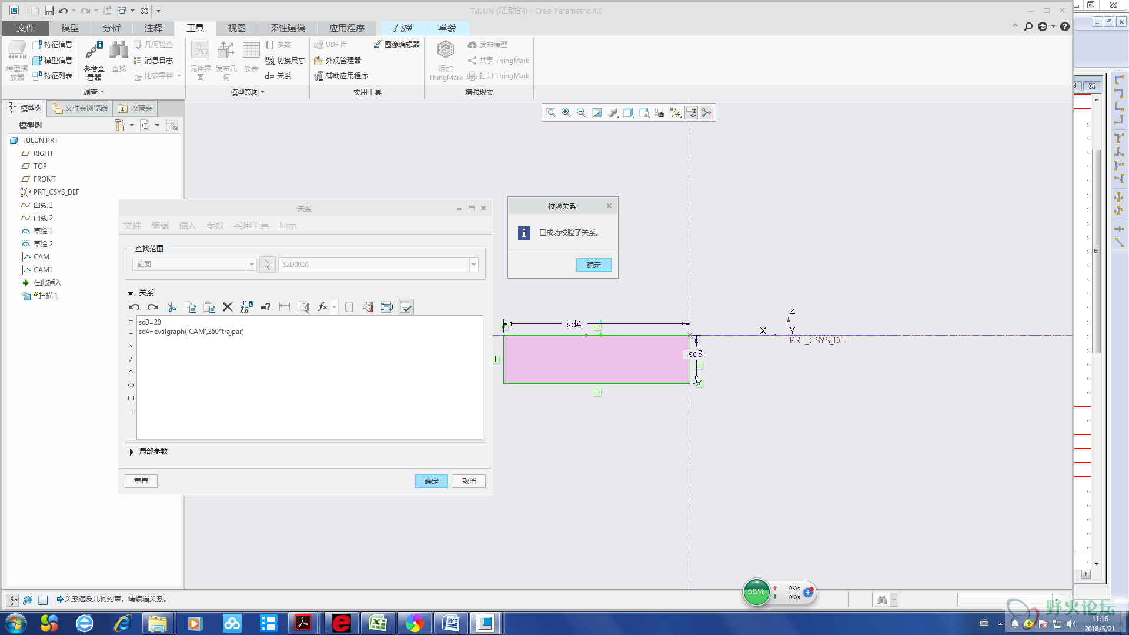This screenshot has height=635, width=1129.
Task: Select the FRONT datum plane in tree
Action: [39, 179]
